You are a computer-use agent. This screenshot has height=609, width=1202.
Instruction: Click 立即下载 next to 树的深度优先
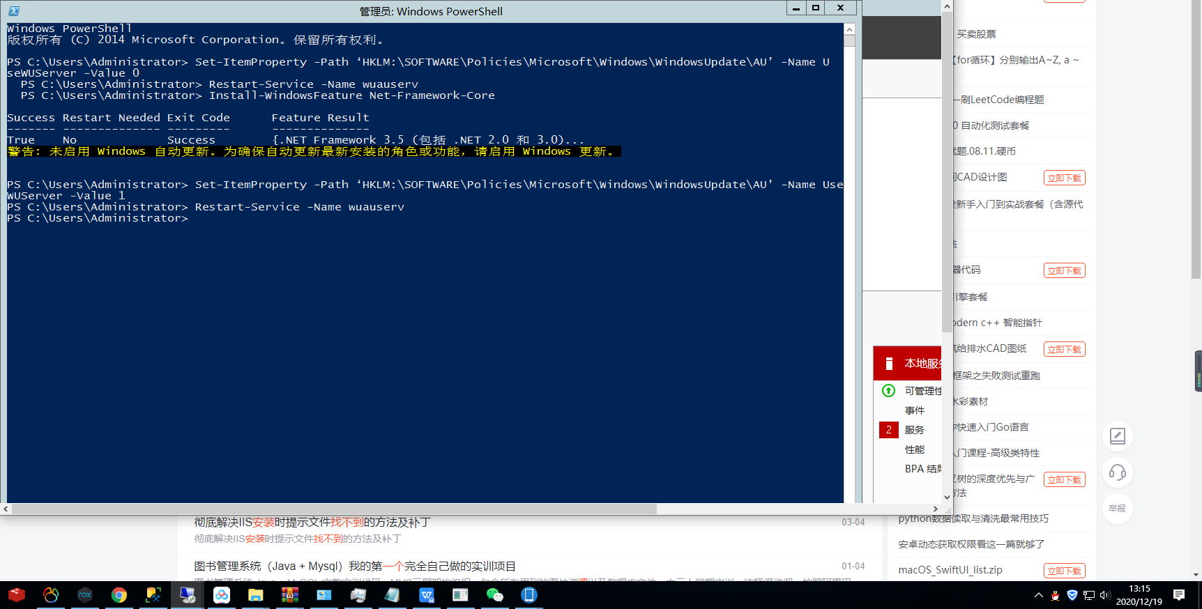(1064, 479)
